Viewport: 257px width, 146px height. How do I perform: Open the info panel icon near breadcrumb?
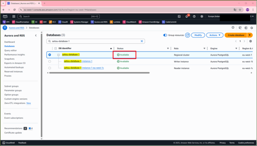(x=233, y=28)
